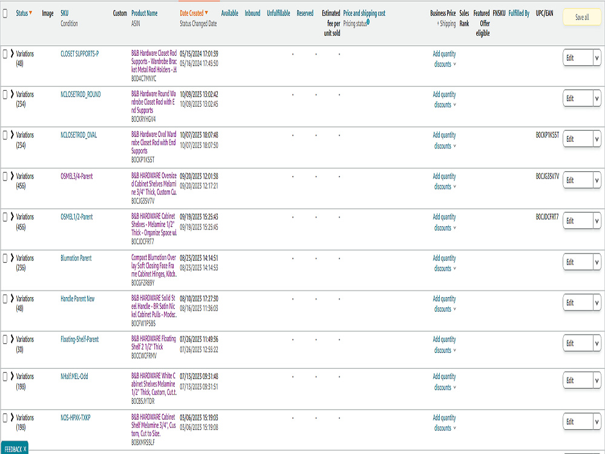The width and height of the screenshot is (605, 454).
Task: Check the OSMEL3/4-Parent row checkbox
Action: click(5, 176)
